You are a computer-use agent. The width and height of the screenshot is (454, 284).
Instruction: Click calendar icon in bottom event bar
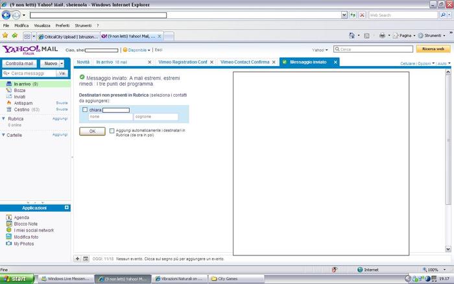pyautogui.click(x=86, y=259)
